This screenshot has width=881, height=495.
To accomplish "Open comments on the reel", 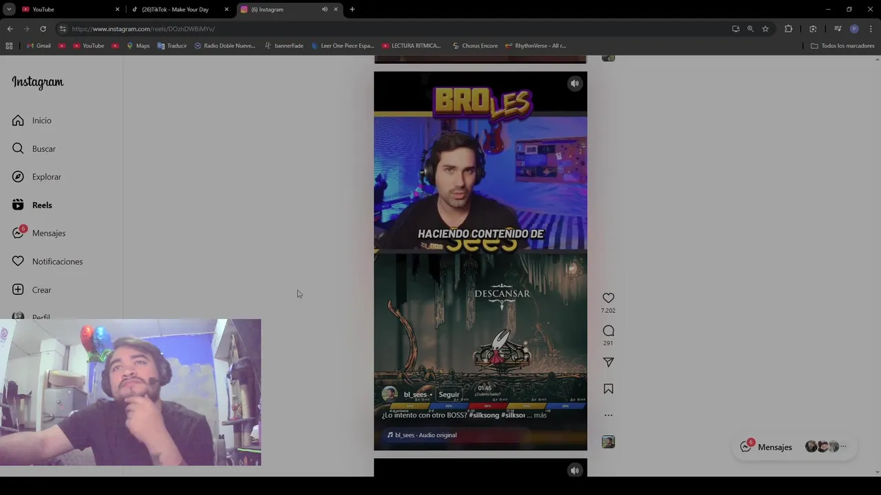I will click(608, 331).
